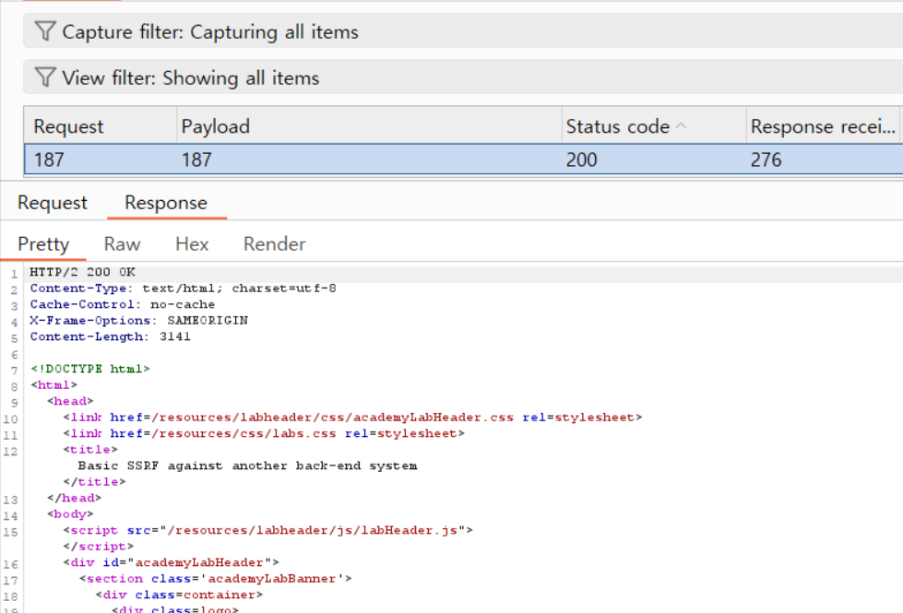
Task: Open the View filter: Showing all items bar
Action: pos(463,77)
